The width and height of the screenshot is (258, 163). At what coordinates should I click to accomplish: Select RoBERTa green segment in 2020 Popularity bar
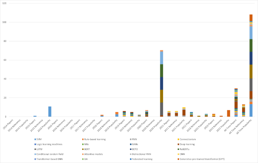(162, 71)
